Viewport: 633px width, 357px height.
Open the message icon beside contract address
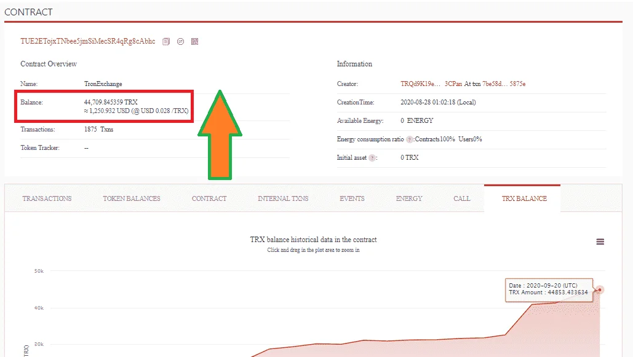180,42
